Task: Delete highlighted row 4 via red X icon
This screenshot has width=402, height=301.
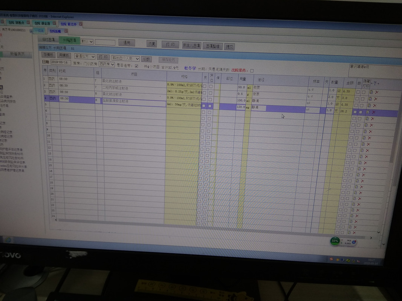Action: pos(373,112)
